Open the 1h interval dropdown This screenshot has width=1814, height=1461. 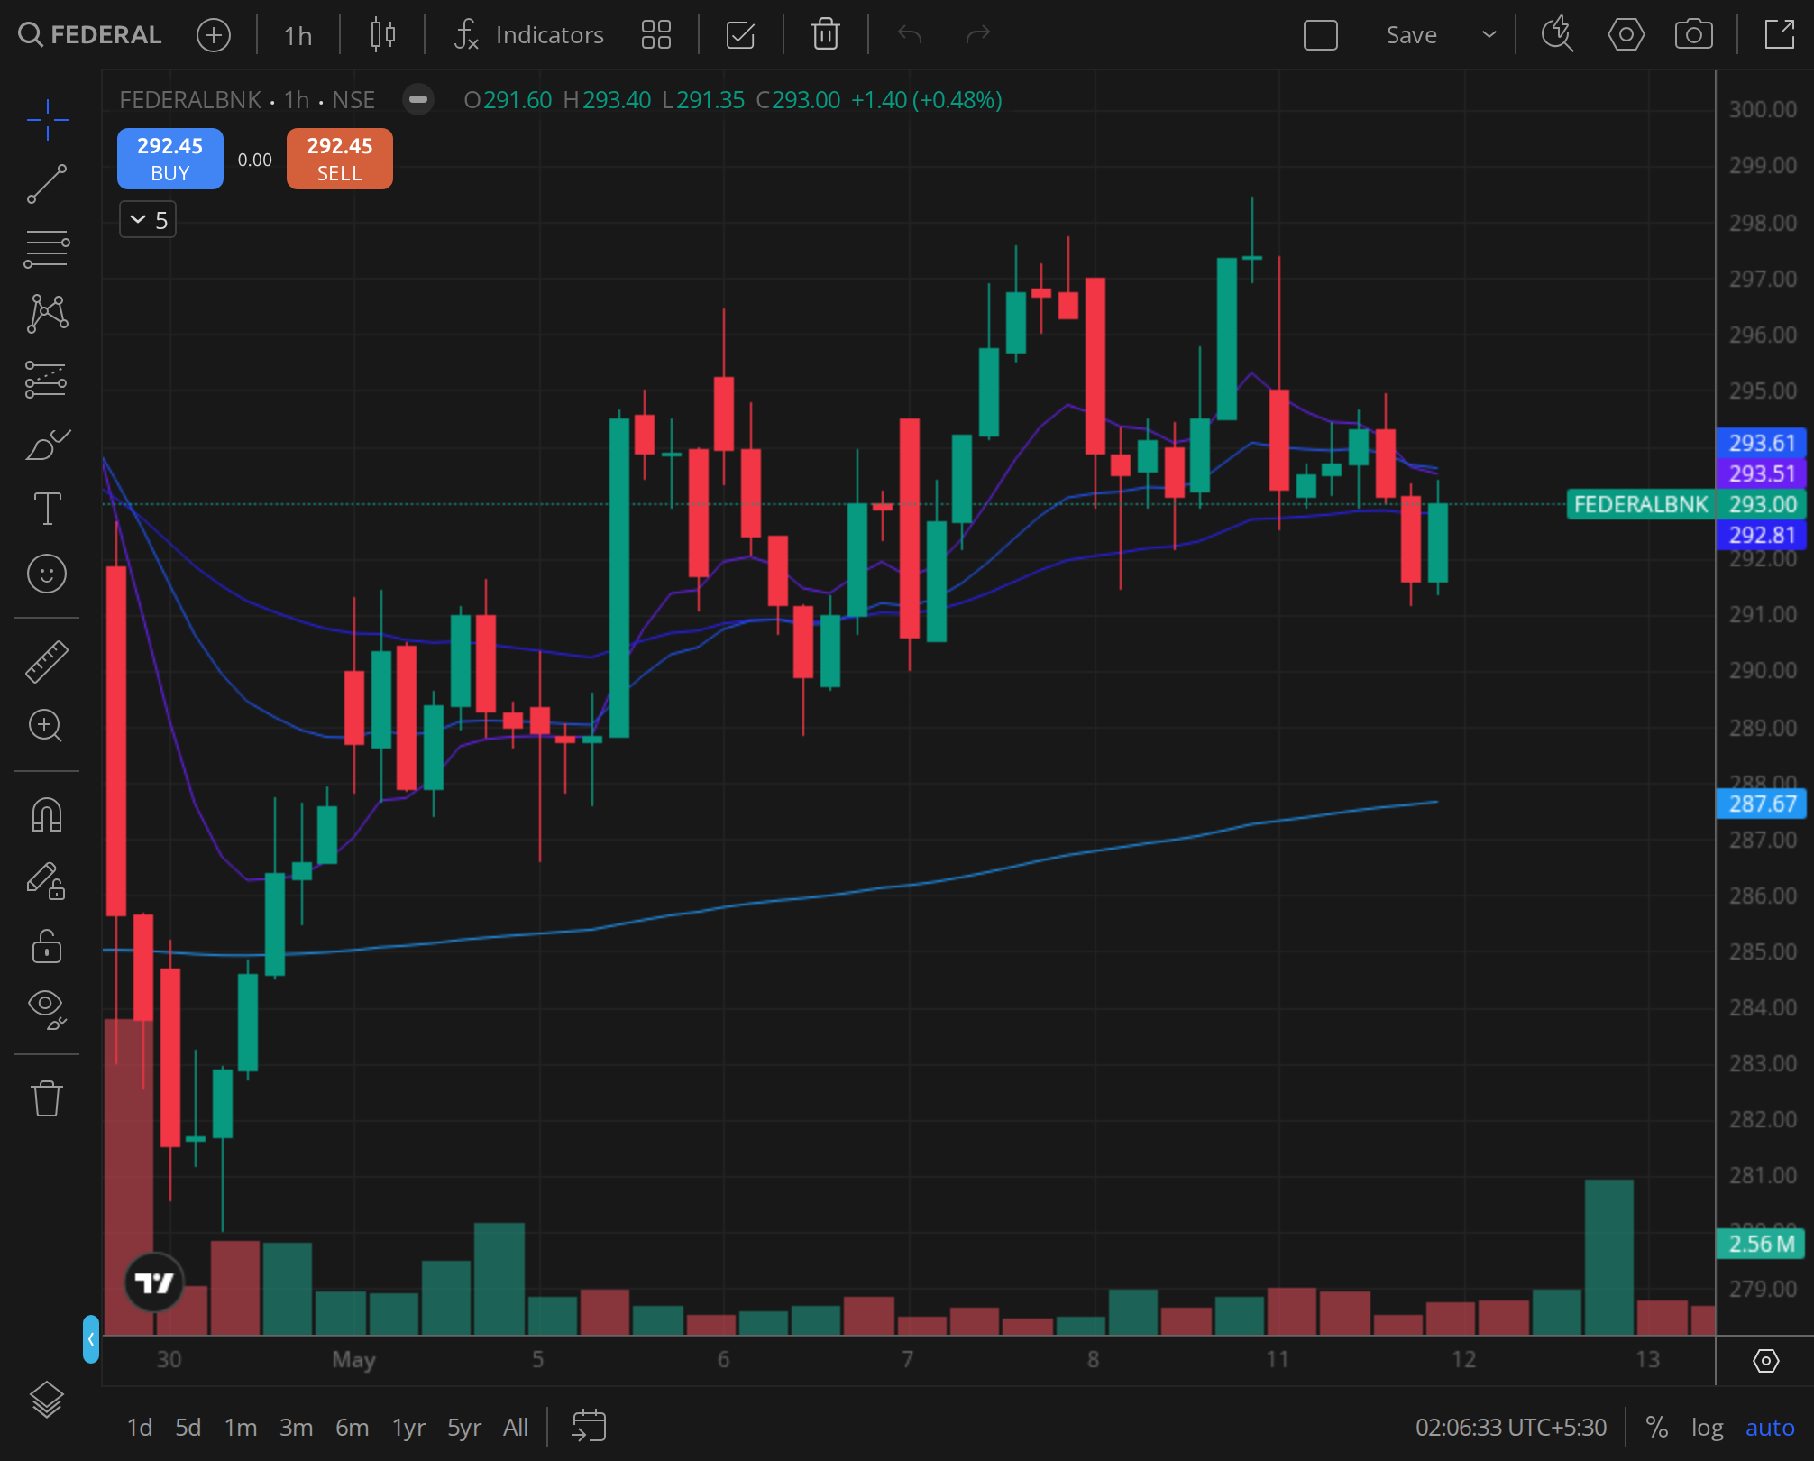tap(298, 35)
